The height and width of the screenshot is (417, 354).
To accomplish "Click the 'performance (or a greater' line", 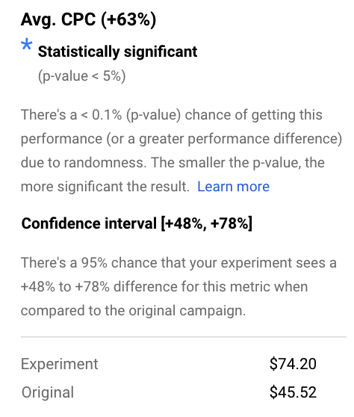I will [x=102, y=139].
